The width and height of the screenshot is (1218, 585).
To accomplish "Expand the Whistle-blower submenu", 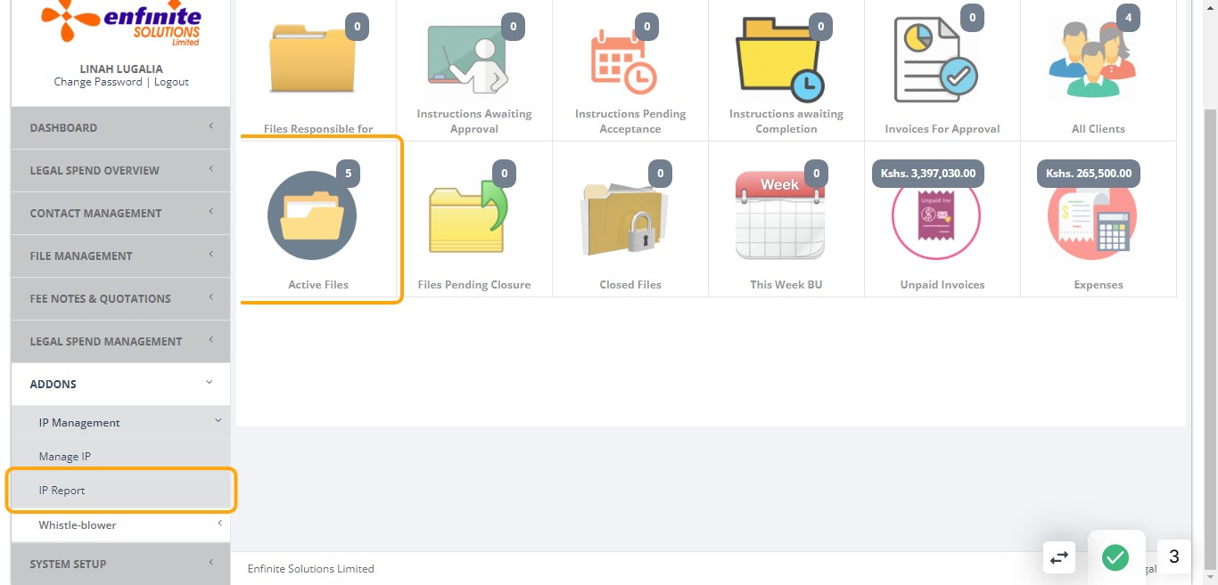I will tap(120, 525).
